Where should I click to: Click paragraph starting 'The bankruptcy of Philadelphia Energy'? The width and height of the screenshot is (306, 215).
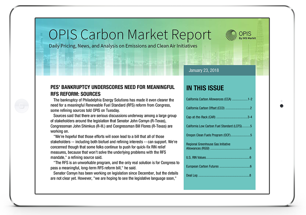(x=112, y=105)
